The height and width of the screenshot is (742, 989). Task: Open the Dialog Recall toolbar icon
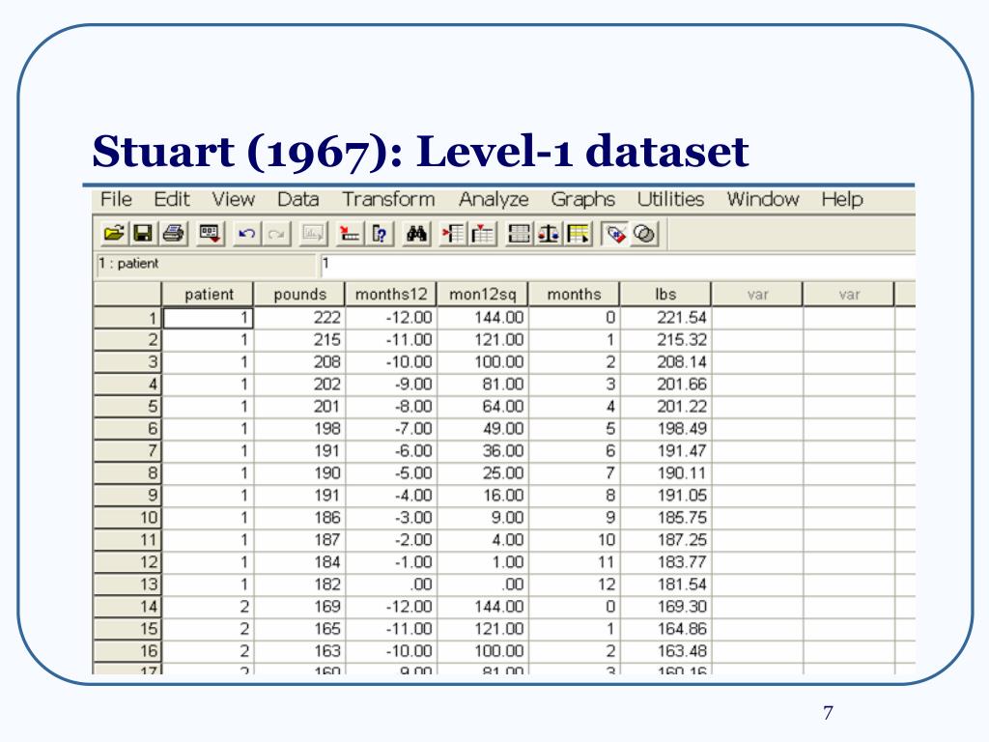pos(210,234)
